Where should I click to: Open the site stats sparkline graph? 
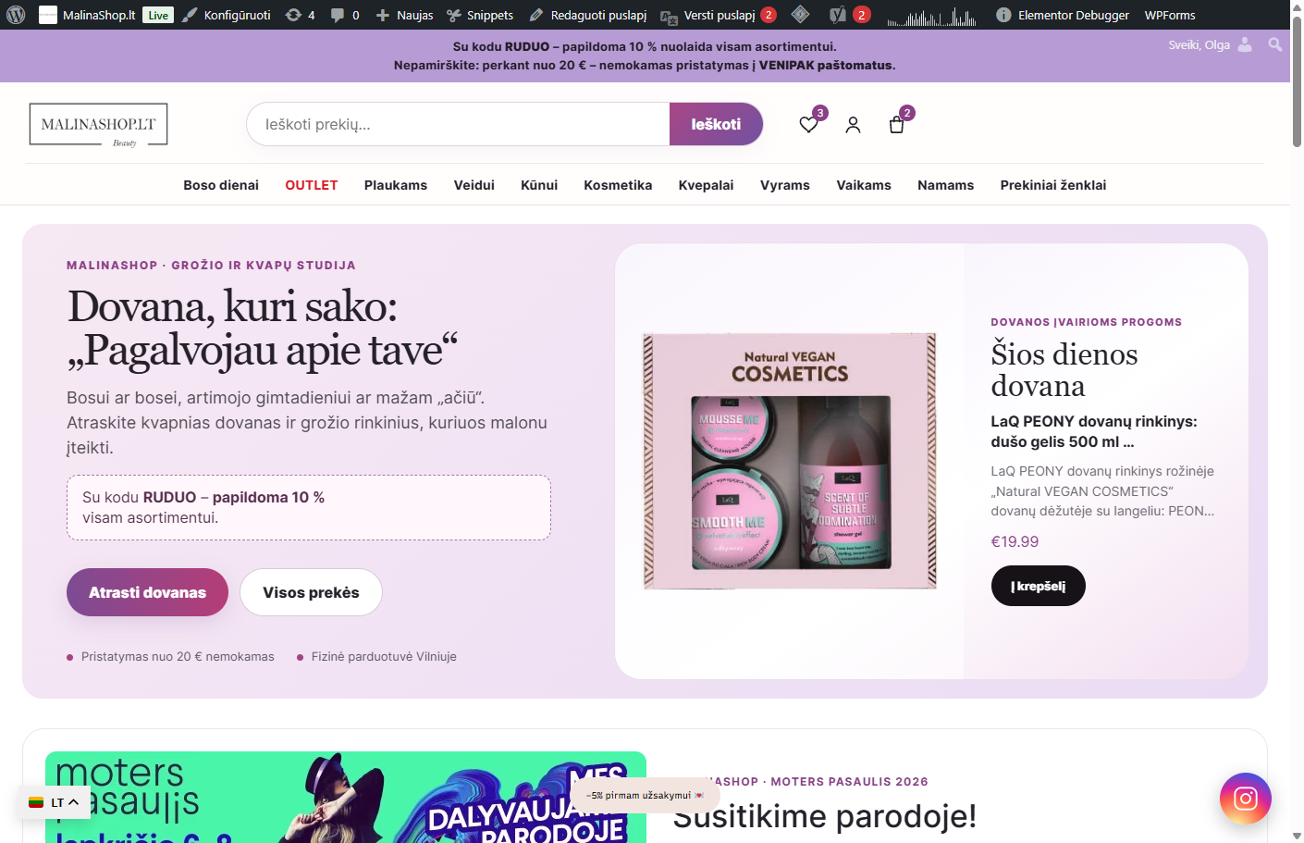pyautogui.click(x=931, y=15)
